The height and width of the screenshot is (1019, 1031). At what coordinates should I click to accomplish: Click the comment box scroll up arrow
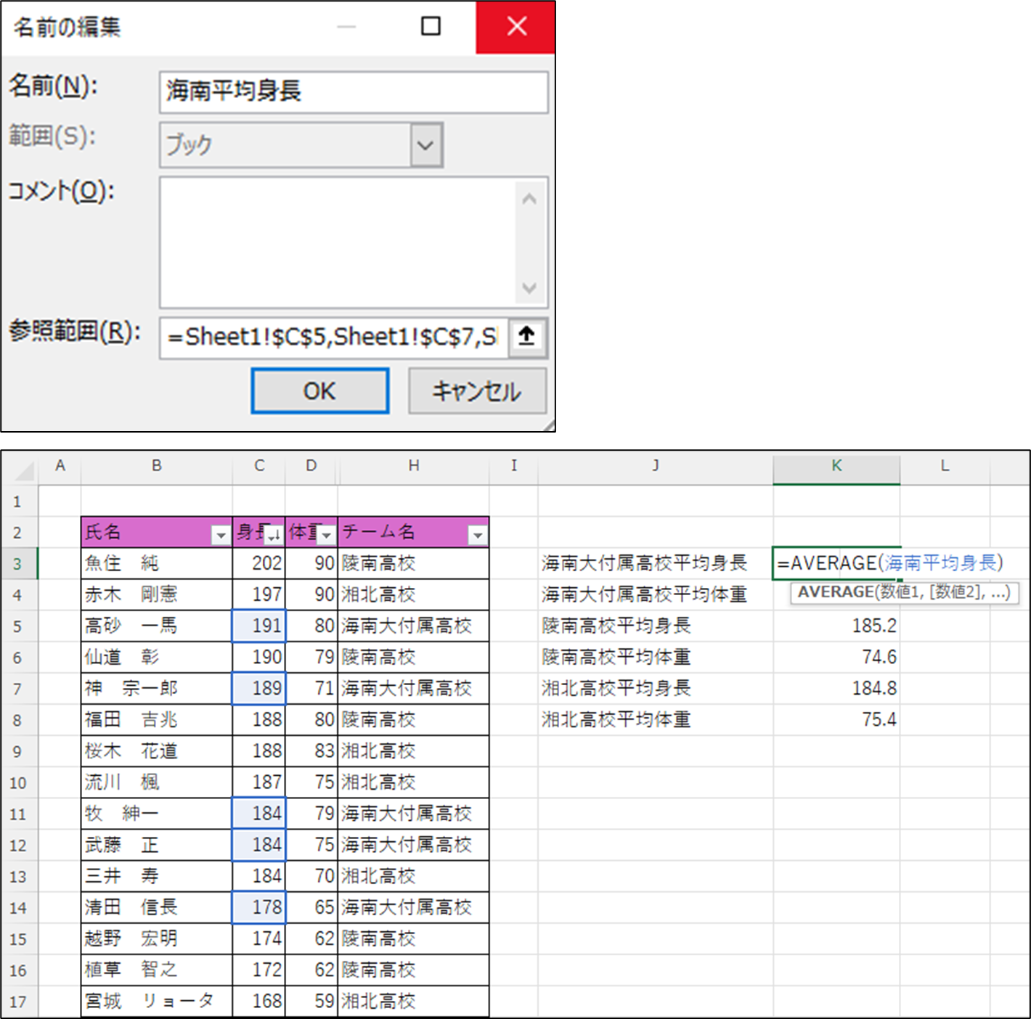click(x=529, y=198)
